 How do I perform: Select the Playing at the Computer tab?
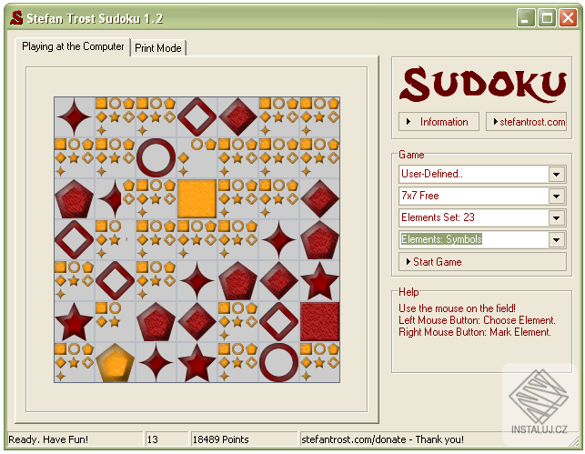click(x=73, y=46)
